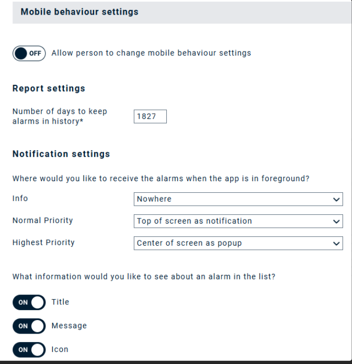Toggle the Allow person to change settings switch

click(29, 53)
